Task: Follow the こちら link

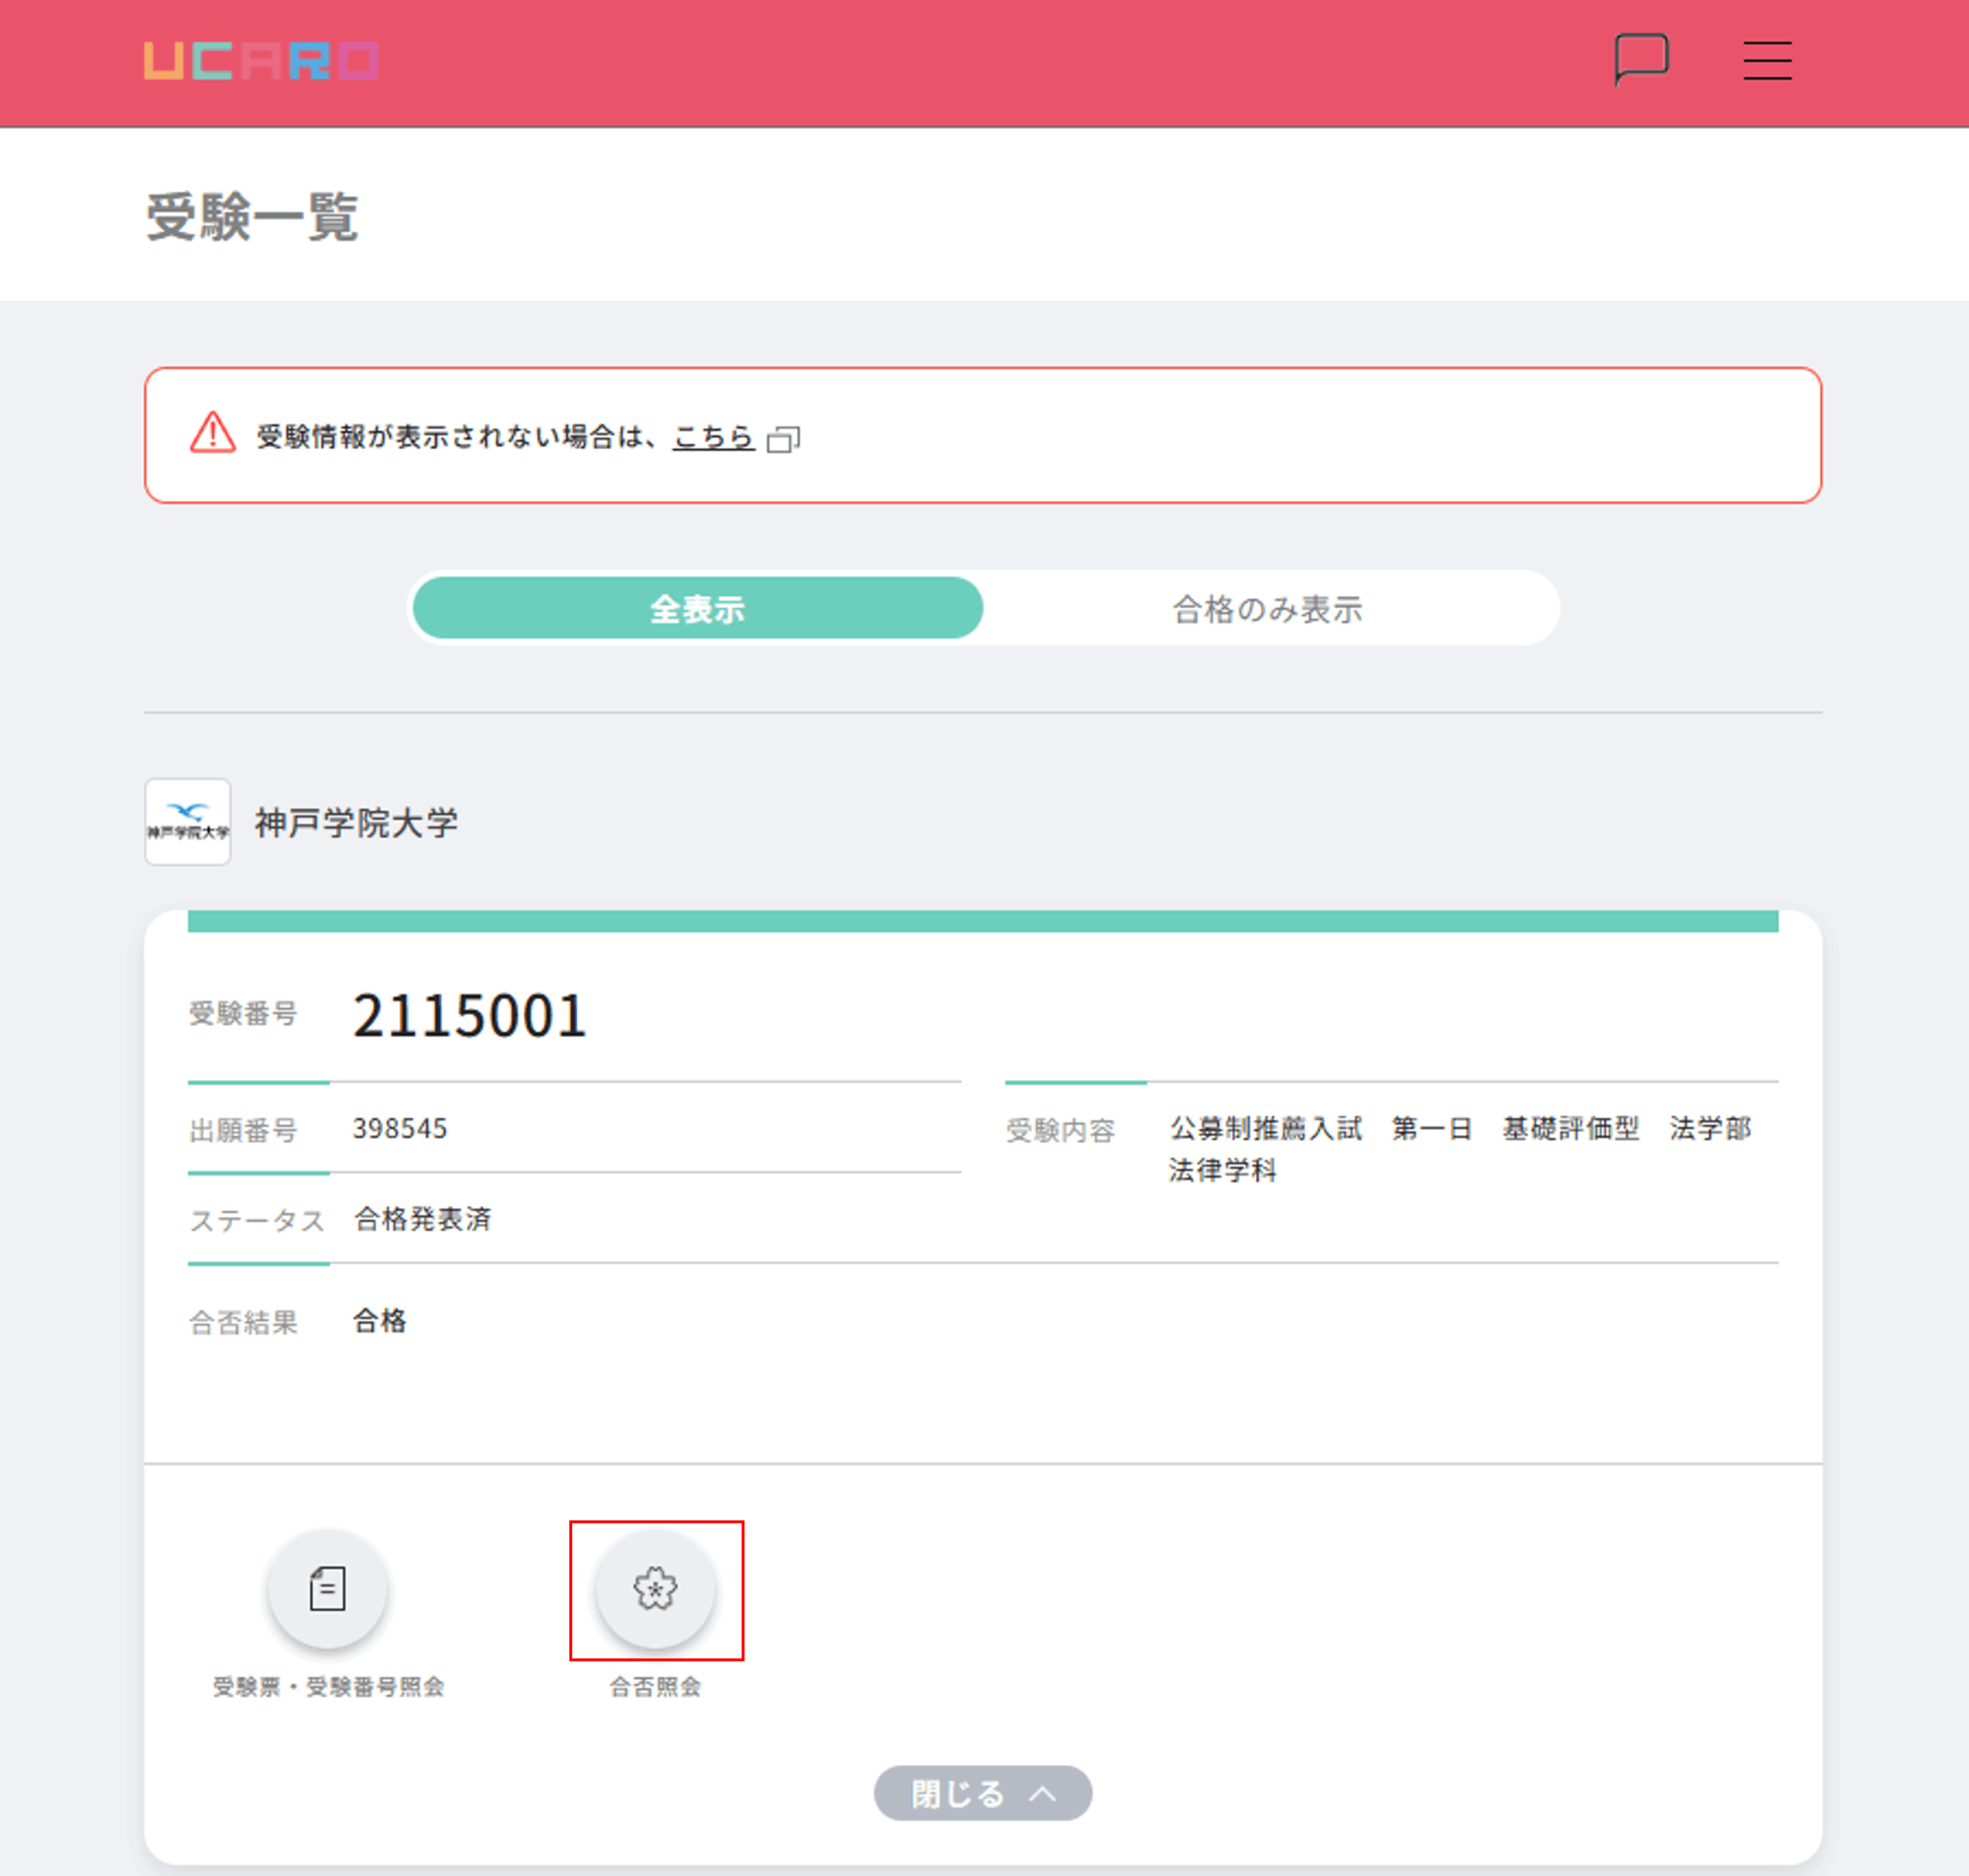Action: [712, 437]
